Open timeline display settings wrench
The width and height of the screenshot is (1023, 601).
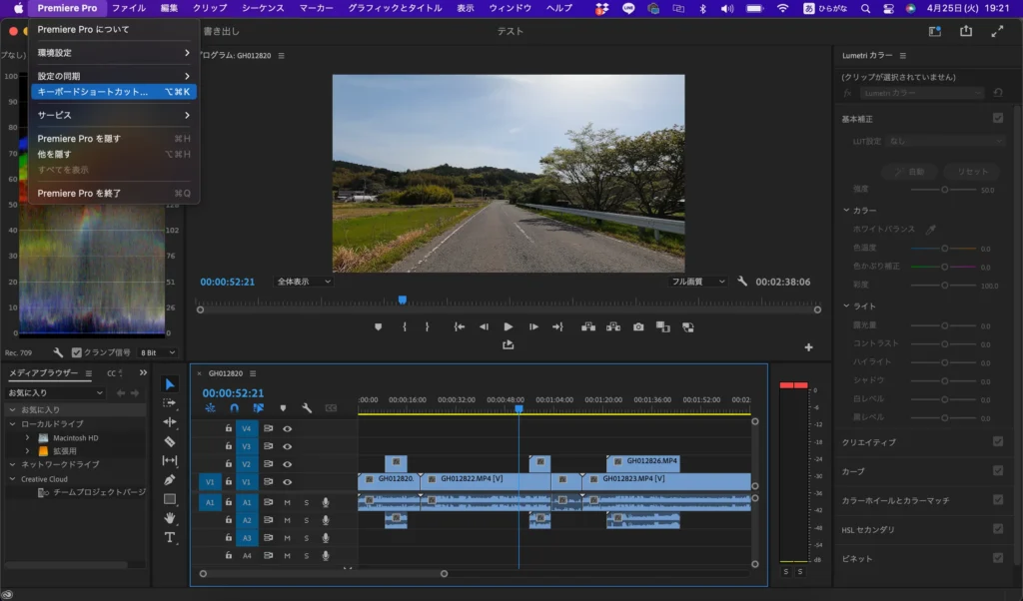307,408
